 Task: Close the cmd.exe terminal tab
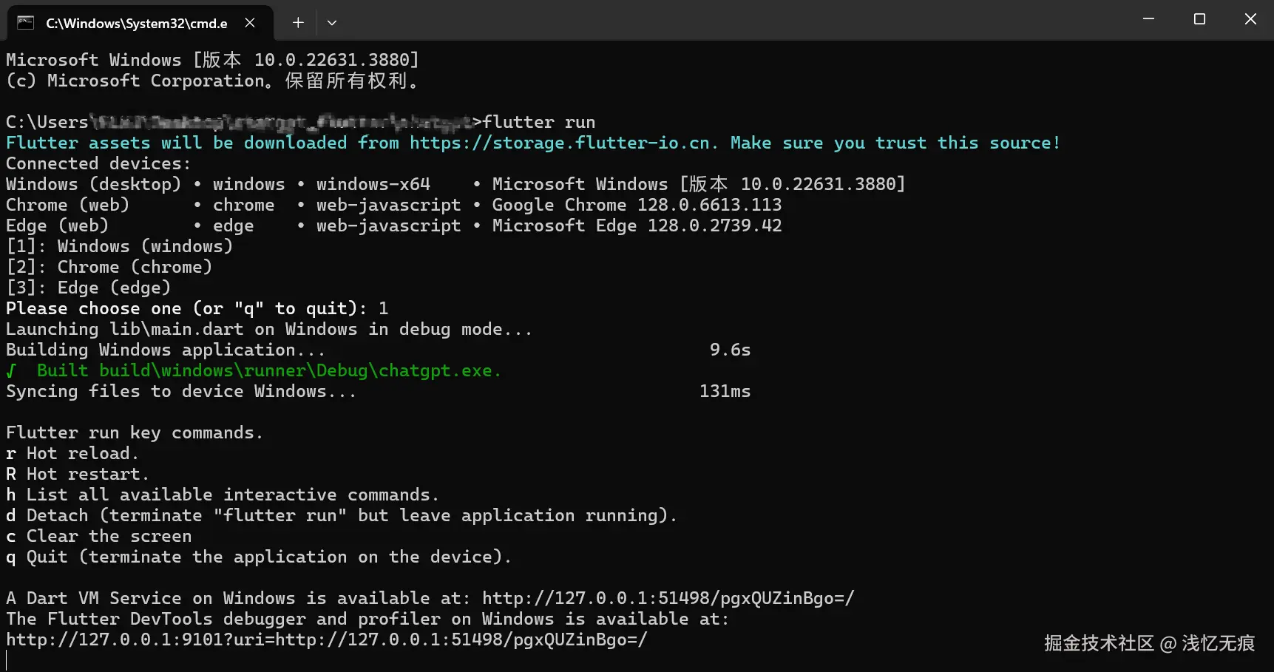(x=250, y=22)
